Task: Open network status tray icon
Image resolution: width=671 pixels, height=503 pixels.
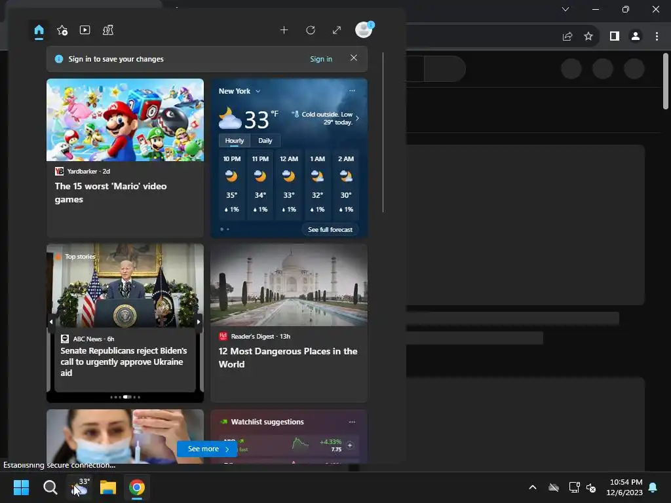Action: [x=574, y=487]
